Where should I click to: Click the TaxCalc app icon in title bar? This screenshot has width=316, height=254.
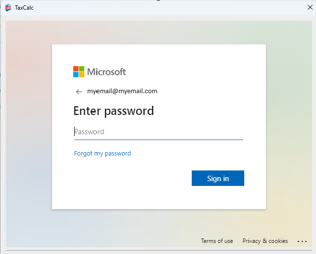click(8, 8)
